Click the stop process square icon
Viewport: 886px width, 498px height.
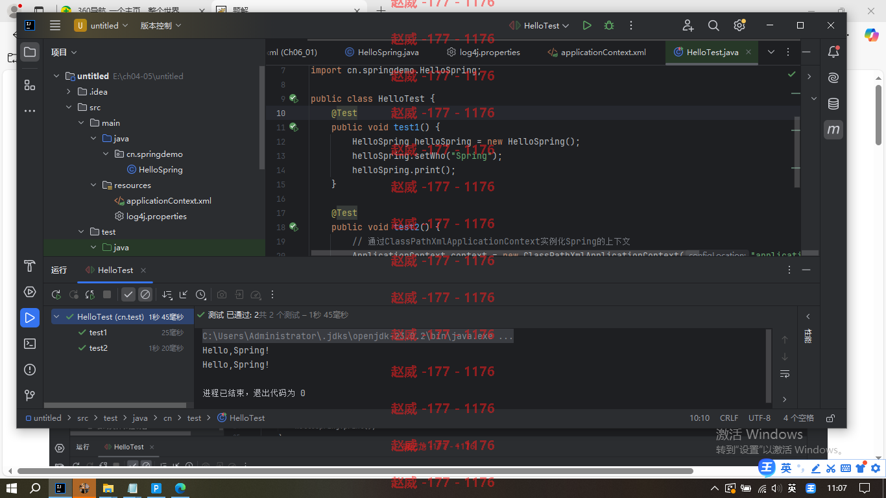click(107, 294)
